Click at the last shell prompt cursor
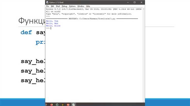The image size is (190, 106). coord(51,28)
